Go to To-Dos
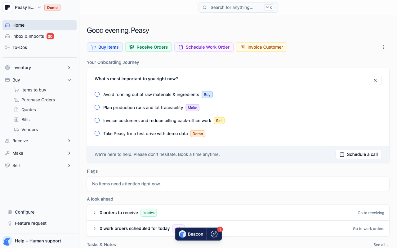 (39, 47)
